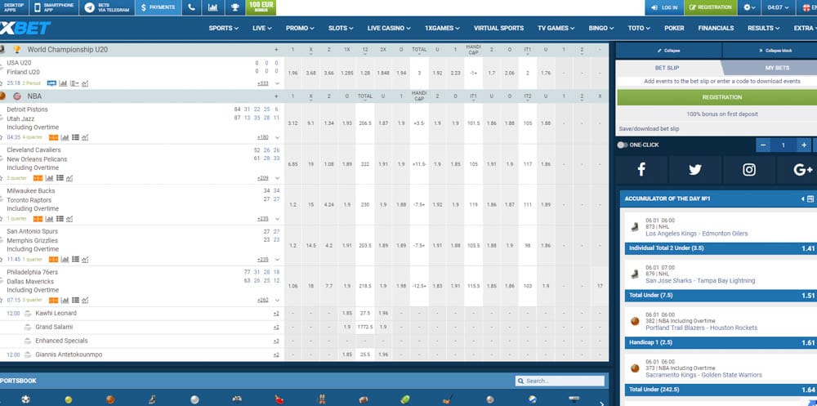Screen dimensions: 817x406
Task: Click the World Championship U20 trophy icon
Action: pos(16,50)
